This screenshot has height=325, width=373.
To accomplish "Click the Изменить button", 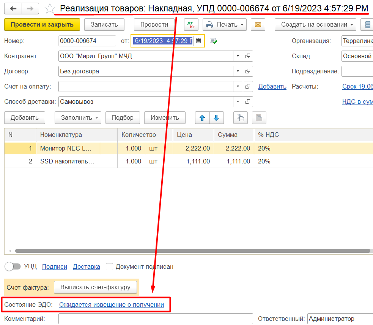I will coord(165,118).
